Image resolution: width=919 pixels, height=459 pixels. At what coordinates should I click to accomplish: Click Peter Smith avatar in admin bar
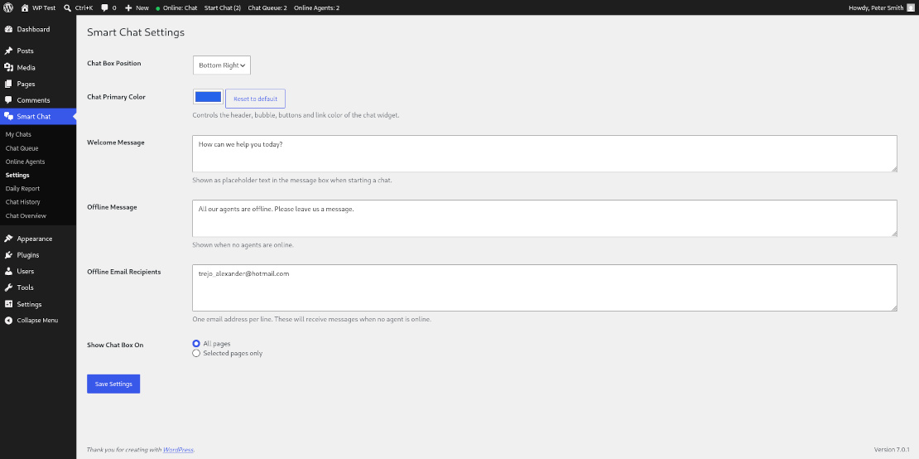[910, 7]
